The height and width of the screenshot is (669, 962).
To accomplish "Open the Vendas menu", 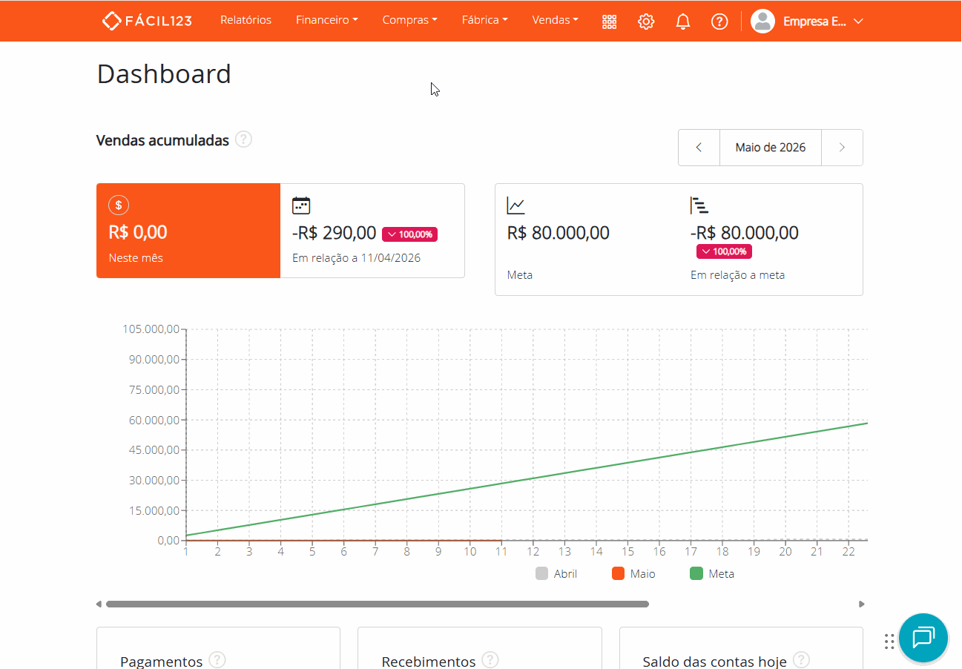I will [x=555, y=20].
